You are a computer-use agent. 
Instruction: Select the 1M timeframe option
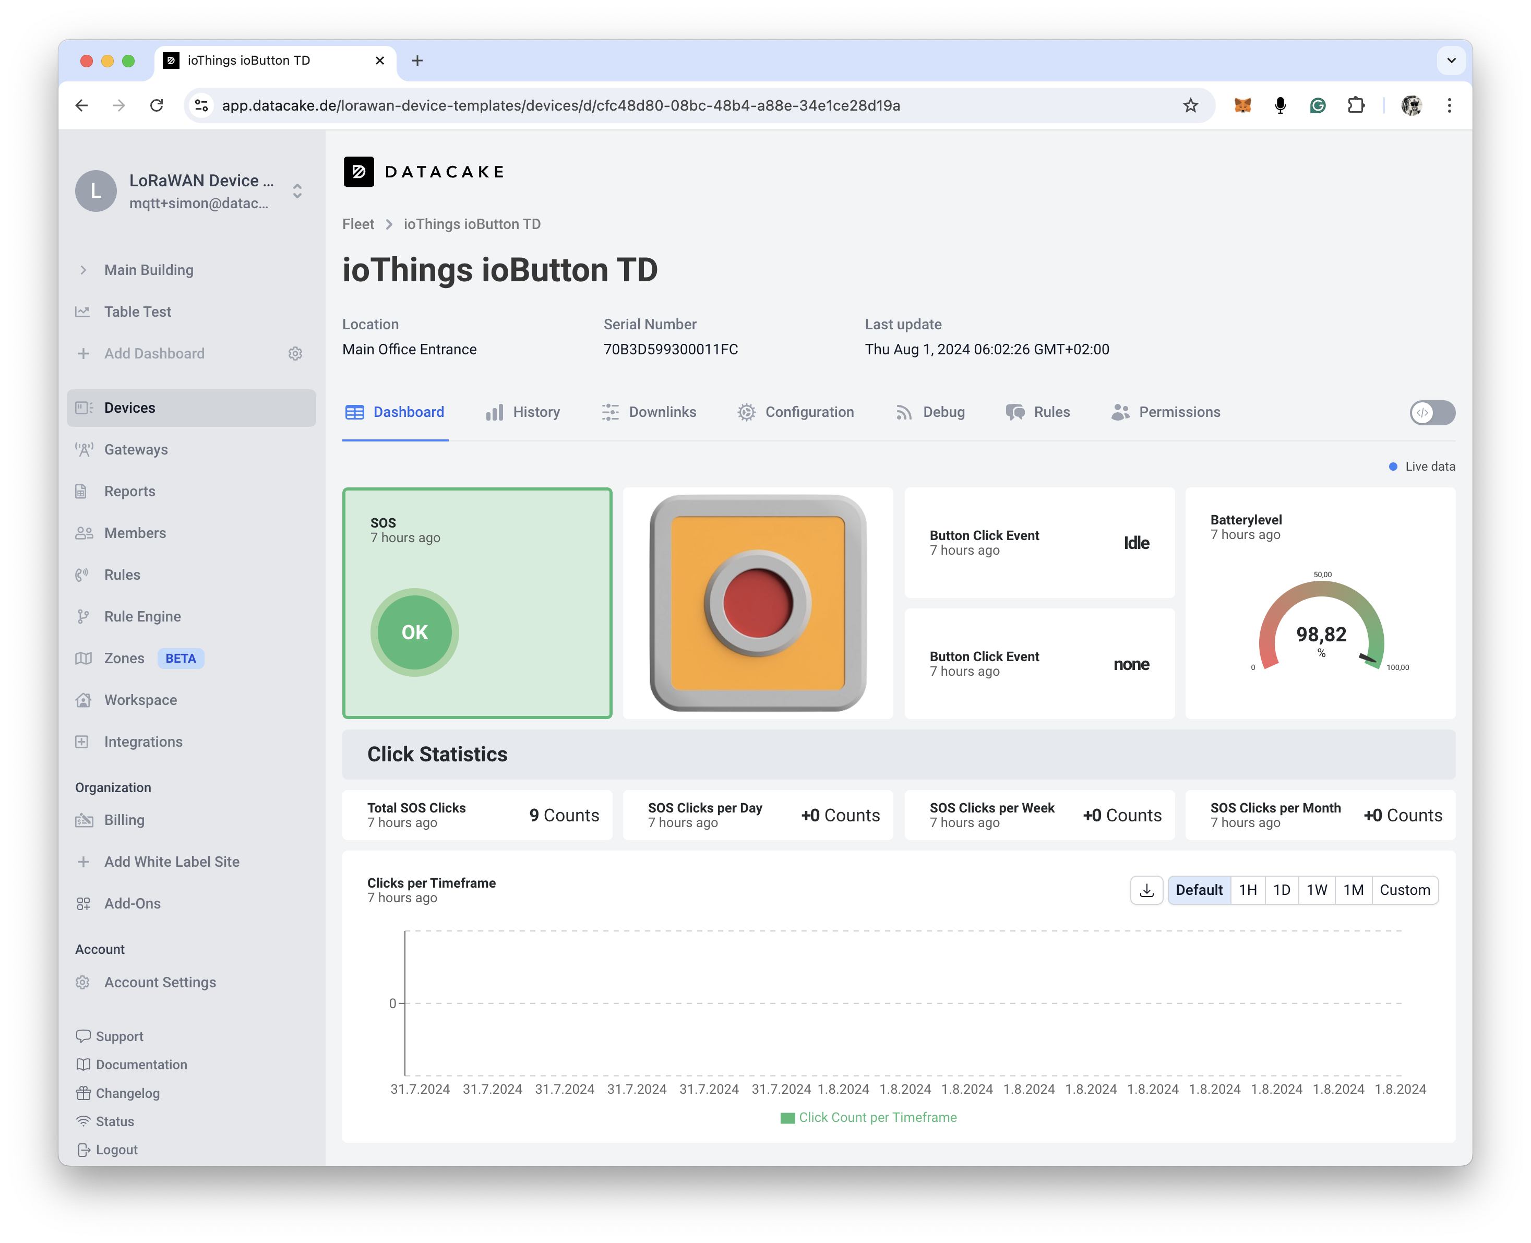(x=1353, y=889)
